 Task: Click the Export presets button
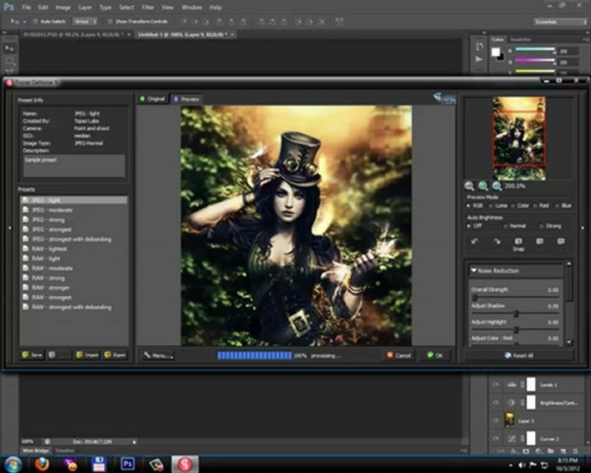click(116, 355)
